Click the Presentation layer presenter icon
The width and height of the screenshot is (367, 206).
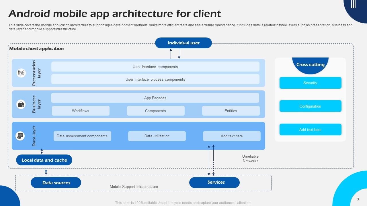21,73
